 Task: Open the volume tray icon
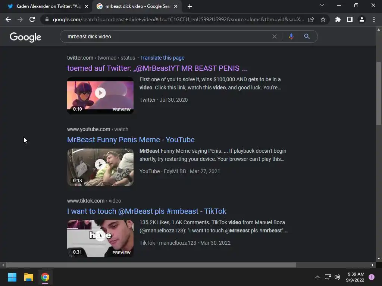pyautogui.click(x=337, y=277)
